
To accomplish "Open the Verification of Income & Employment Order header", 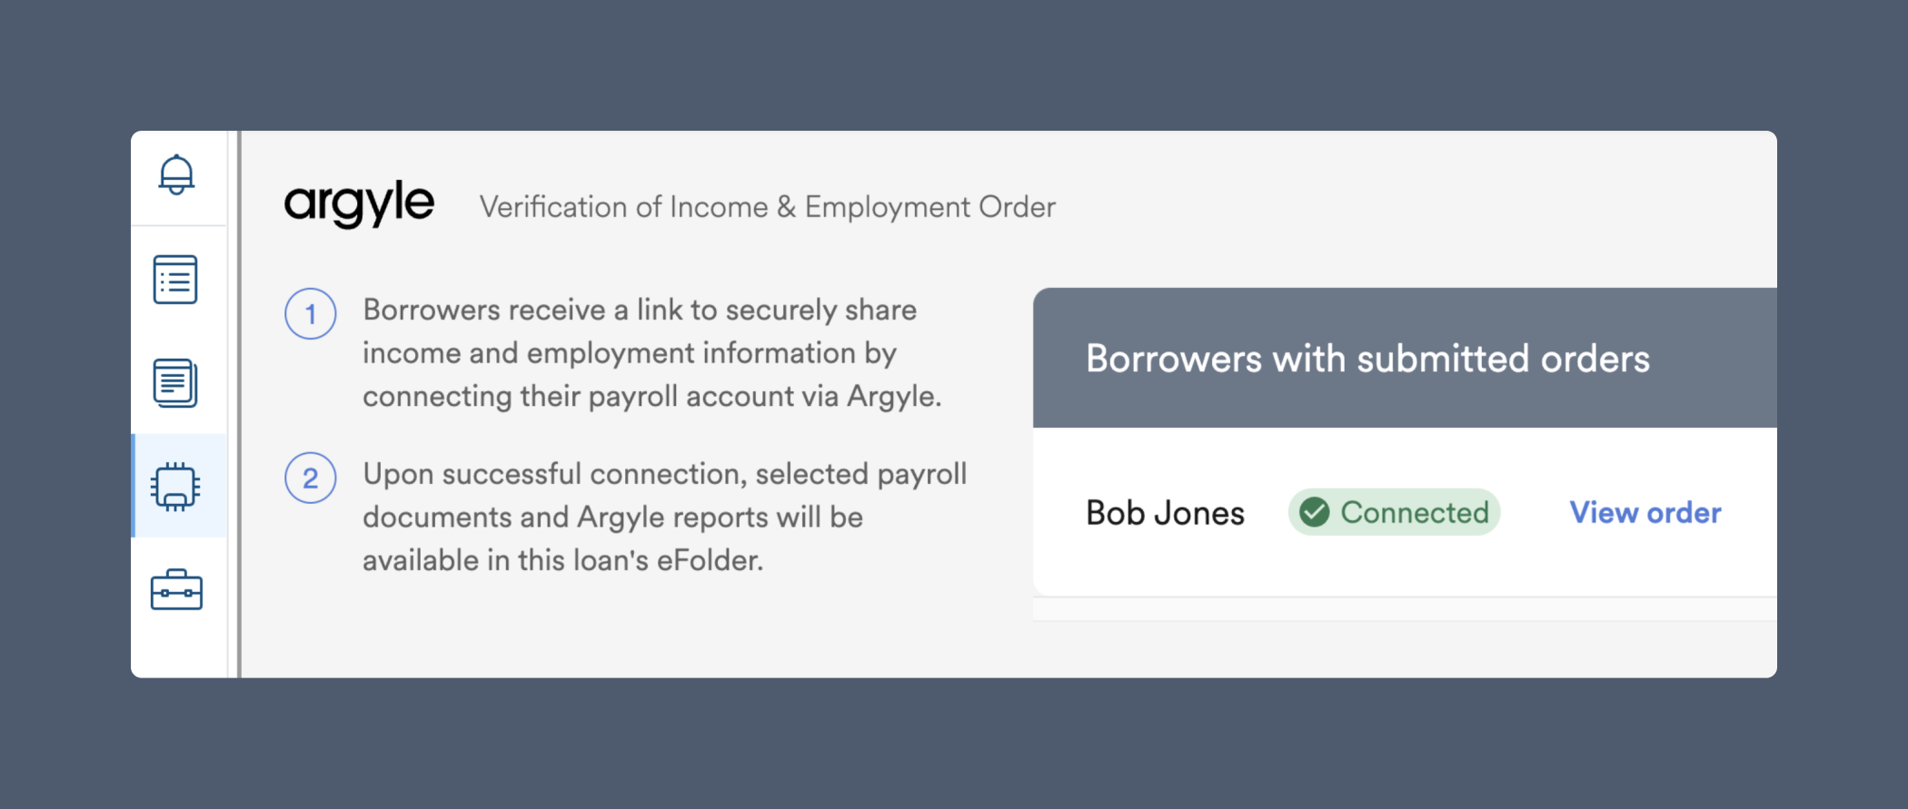I will point(768,206).
